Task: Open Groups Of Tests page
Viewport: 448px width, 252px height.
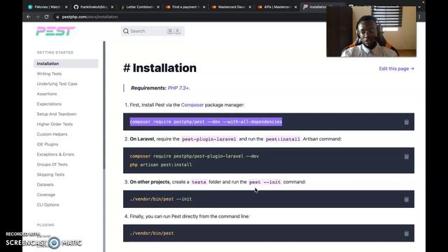Action: click(x=52, y=164)
